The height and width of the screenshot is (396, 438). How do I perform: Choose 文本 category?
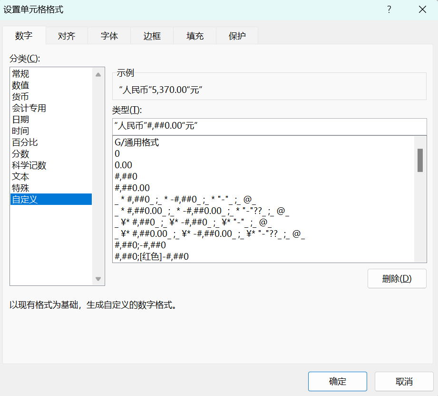tap(51, 177)
